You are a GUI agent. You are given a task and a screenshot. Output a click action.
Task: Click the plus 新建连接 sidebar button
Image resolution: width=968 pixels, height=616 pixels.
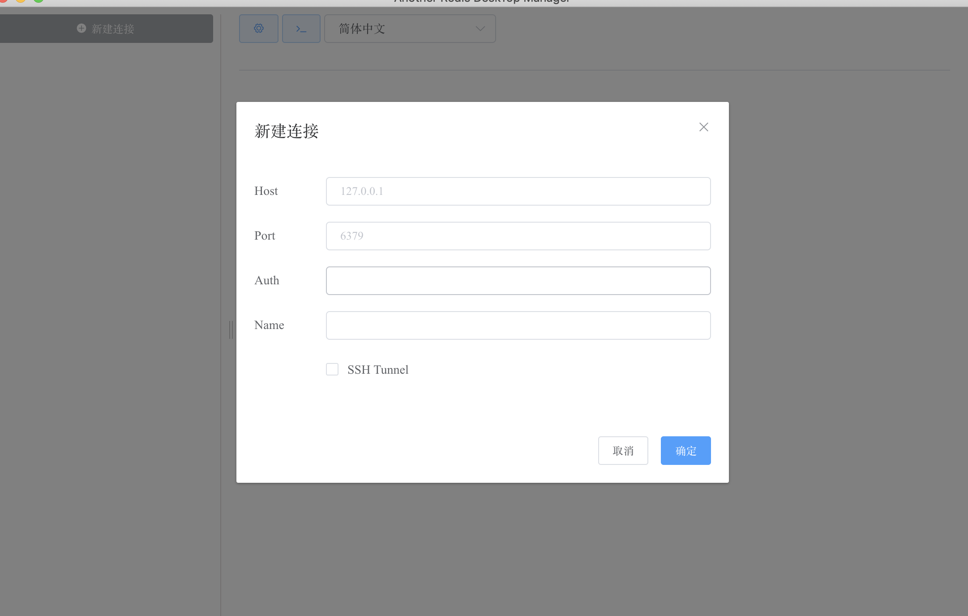(107, 29)
